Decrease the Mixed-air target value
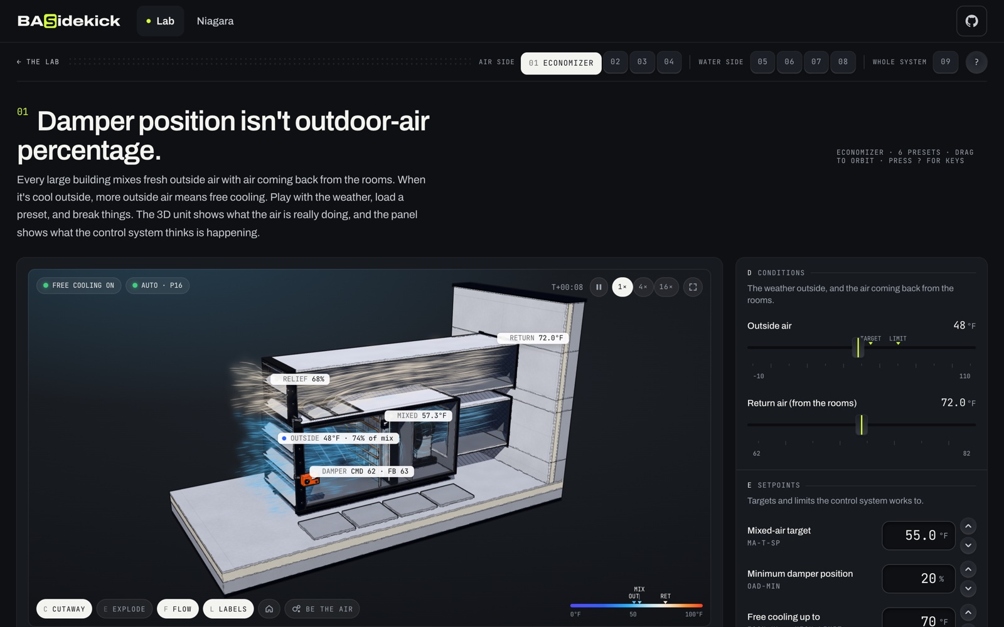Viewport: 1004px width, 627px height. [968, 545]
